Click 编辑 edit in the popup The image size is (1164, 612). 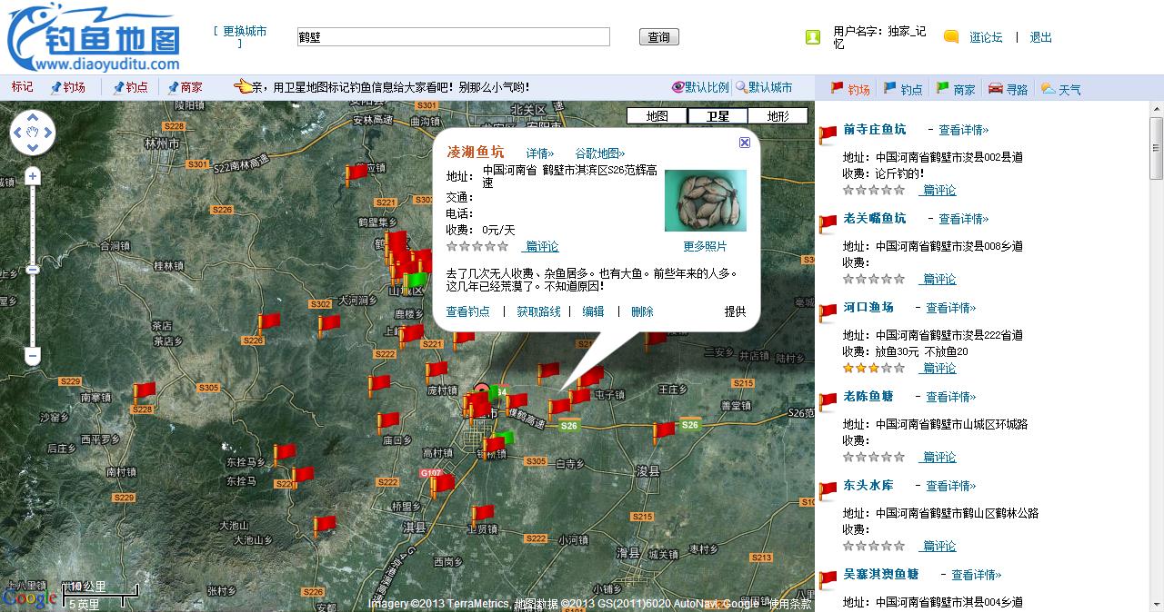point(593,311)
